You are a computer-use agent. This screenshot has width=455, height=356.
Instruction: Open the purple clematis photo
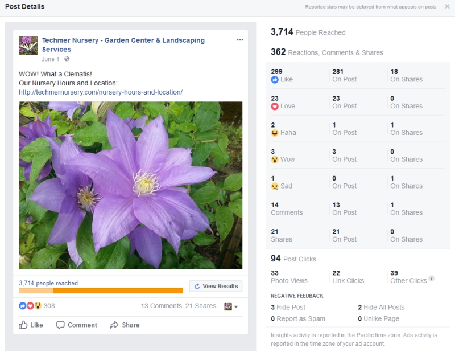point(131,185)
